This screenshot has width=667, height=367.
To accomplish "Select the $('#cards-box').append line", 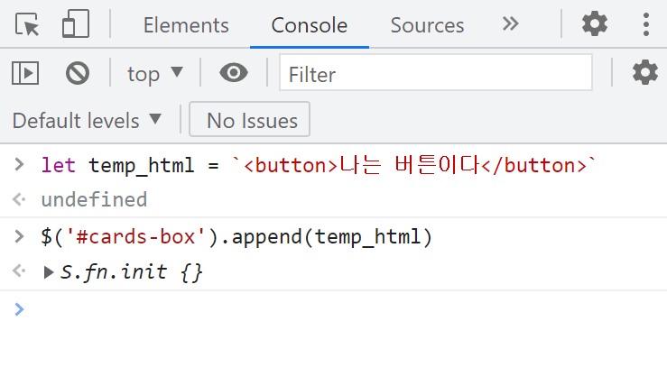I will point(236,236).
